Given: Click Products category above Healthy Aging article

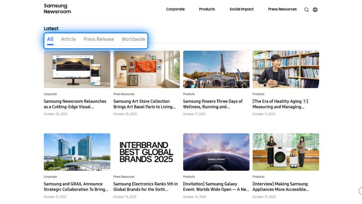Looking at the screenshot, I should click(259, 94).
